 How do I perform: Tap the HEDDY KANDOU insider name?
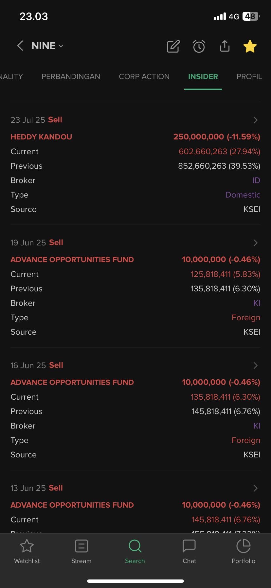[x=41, y=137]
